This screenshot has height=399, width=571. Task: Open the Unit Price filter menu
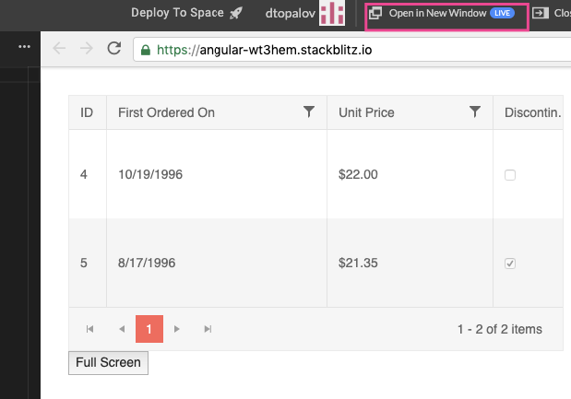click(475, 112)
